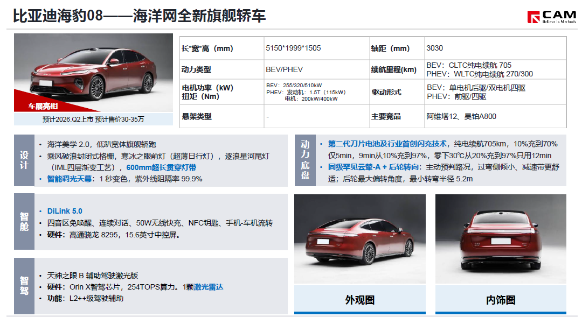The height and width of the screenshot is (317, 582).
Task: Click the line 功能: L2++级驾驶辅助
Action: (x=85, y=299)
